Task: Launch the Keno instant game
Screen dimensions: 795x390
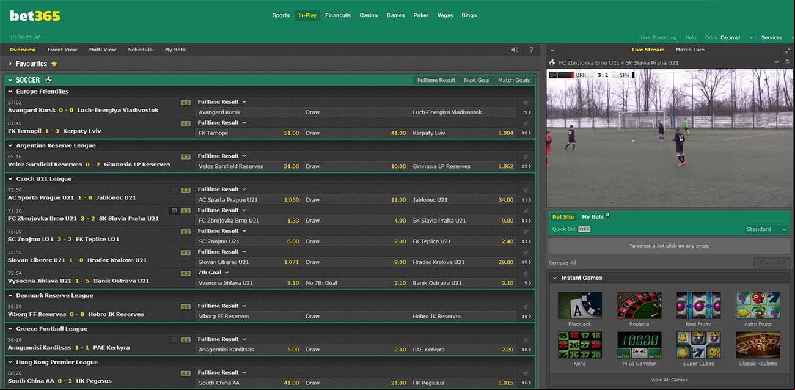Action: pos(580,345)
